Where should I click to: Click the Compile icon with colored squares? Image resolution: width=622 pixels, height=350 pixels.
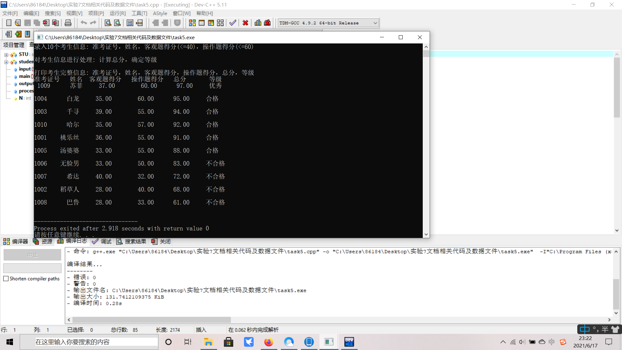coord(192,23)
